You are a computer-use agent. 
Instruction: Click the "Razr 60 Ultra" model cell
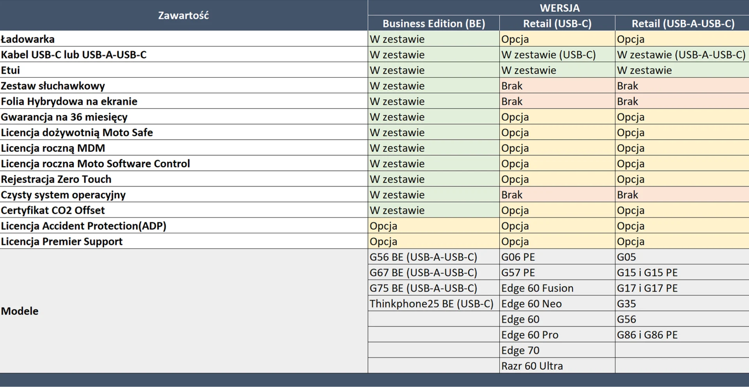click(557, 366)
